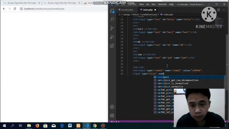The height and width of the screenshot is (129, 229).
Task: Open the View menu in VS Code
Action: coord(141,4)
